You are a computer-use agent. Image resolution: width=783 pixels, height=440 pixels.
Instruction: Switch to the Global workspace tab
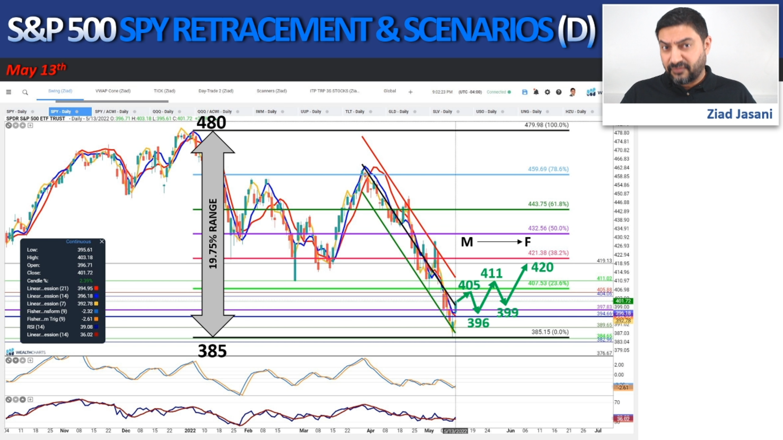(390, 91)
